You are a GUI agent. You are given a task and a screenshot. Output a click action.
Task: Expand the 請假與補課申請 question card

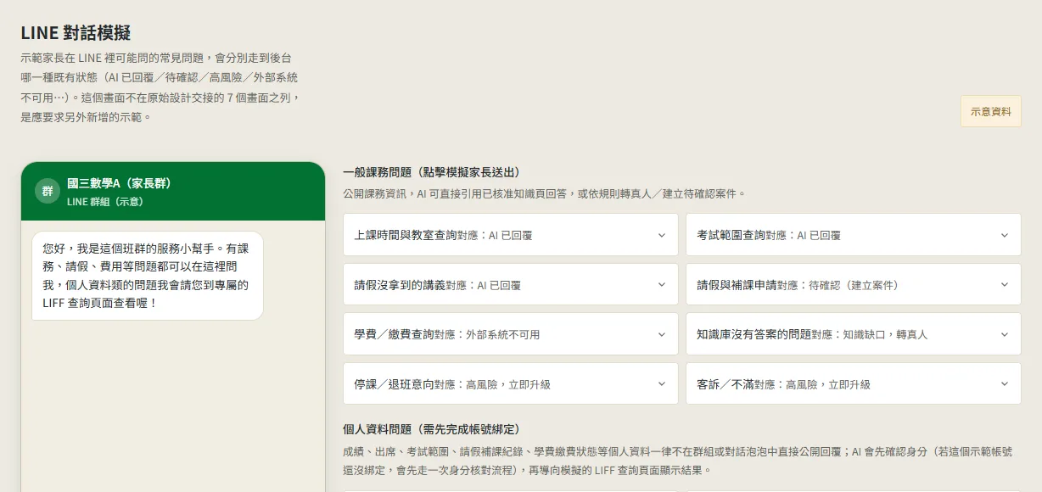pyautogui.click(x=853, y=285)
